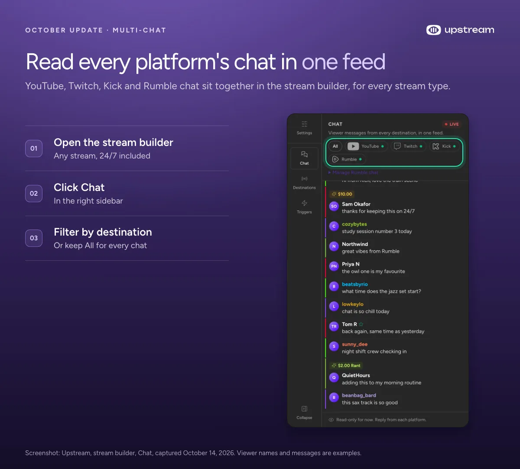The height and width of the screenshot is (469, 520).
Task: Click the red LIVE indicator badge
Action: [x=452, y=124]
